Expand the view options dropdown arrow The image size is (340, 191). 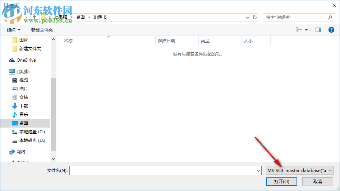pos(306,30)
